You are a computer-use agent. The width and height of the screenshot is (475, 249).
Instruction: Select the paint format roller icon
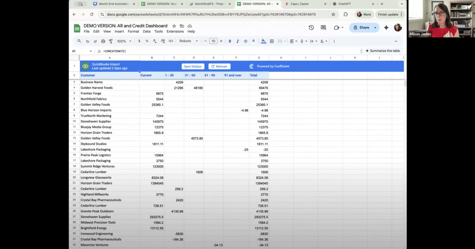click(111, 41)
